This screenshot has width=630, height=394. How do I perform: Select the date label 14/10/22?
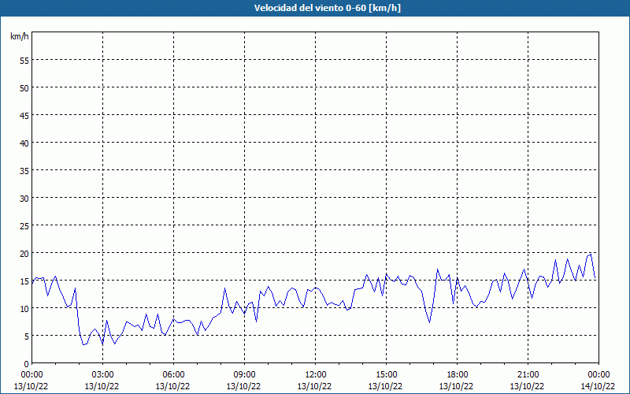coord(598,386)
